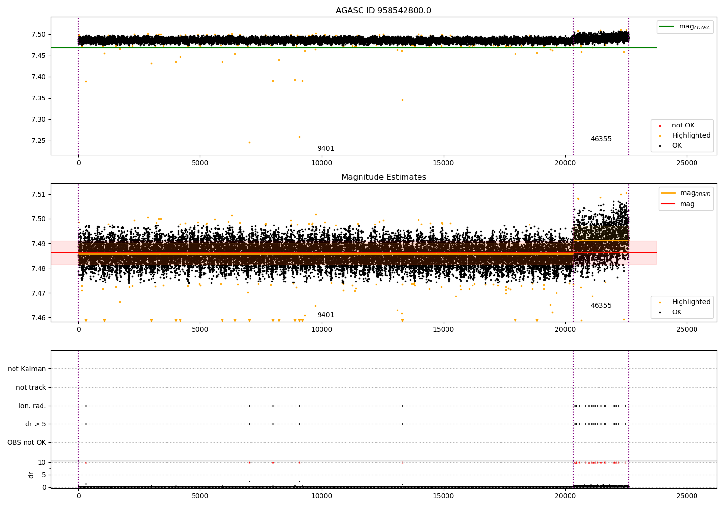Select the "mag AGASC" legend label

point(695,27)
